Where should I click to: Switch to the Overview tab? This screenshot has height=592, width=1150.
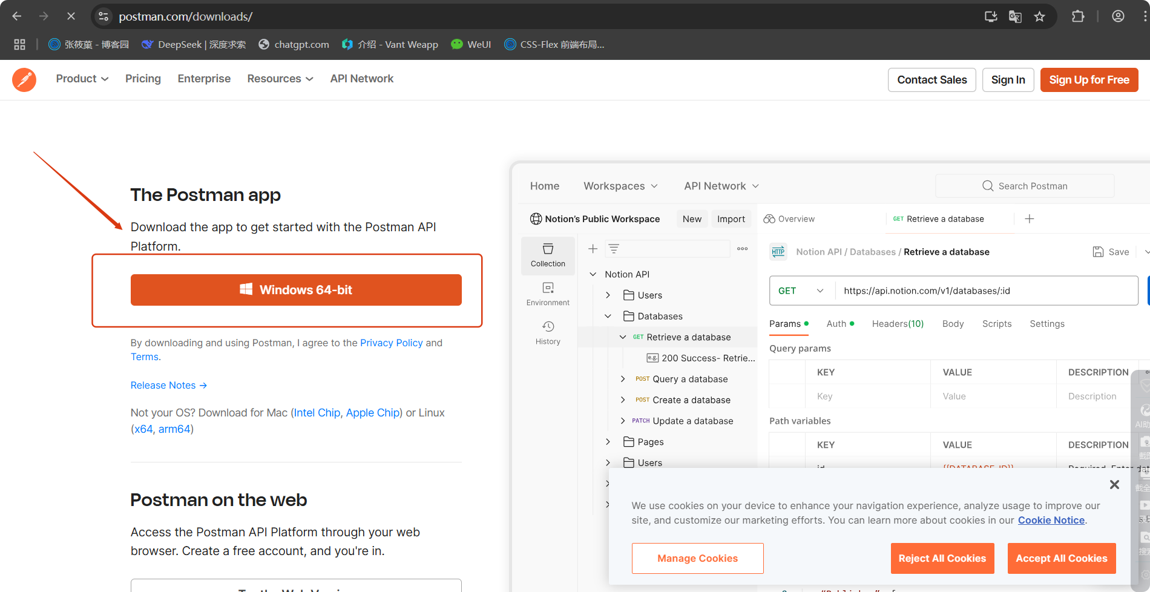[789, 219]
